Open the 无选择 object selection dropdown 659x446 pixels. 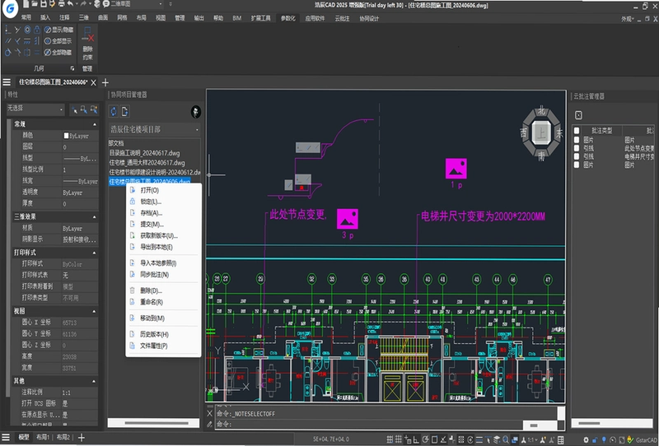pyautogui.click(x=35, y=109)
